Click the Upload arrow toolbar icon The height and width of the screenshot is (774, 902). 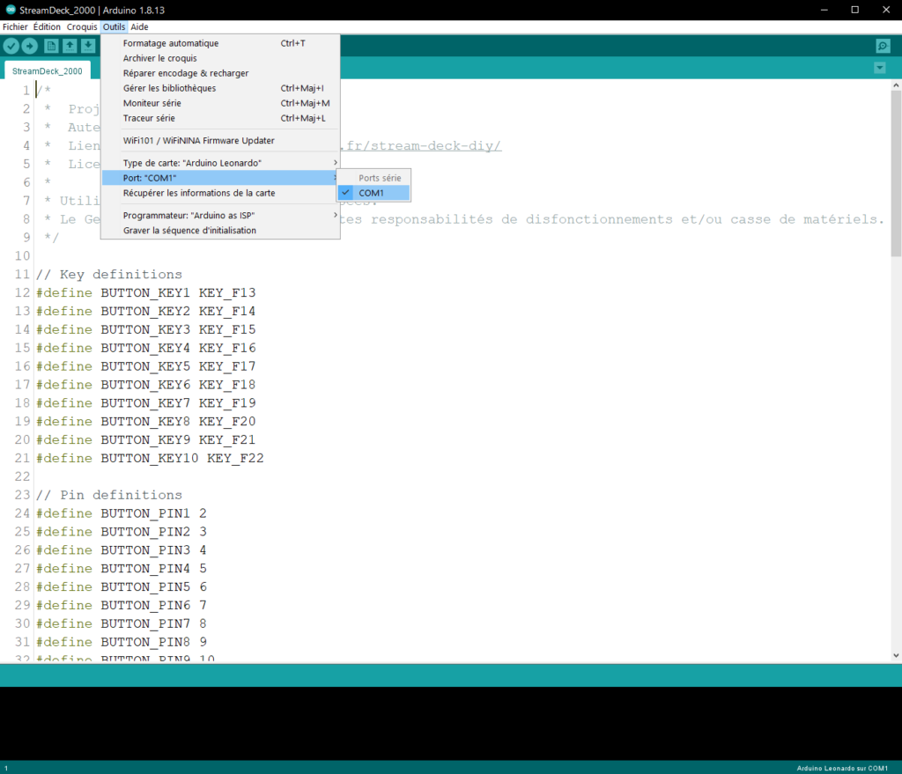coord(30,46)
